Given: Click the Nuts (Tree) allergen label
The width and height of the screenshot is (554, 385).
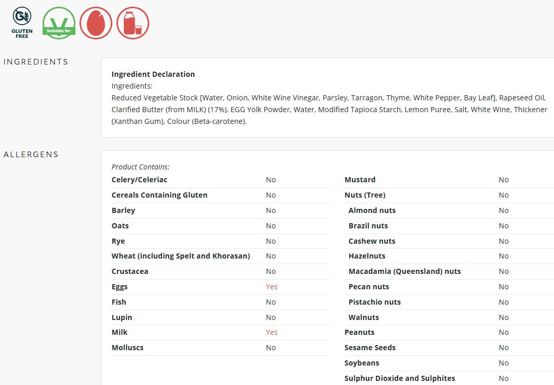Looking at the screenshot, I should pyautogui.click(x=365, y=195).
